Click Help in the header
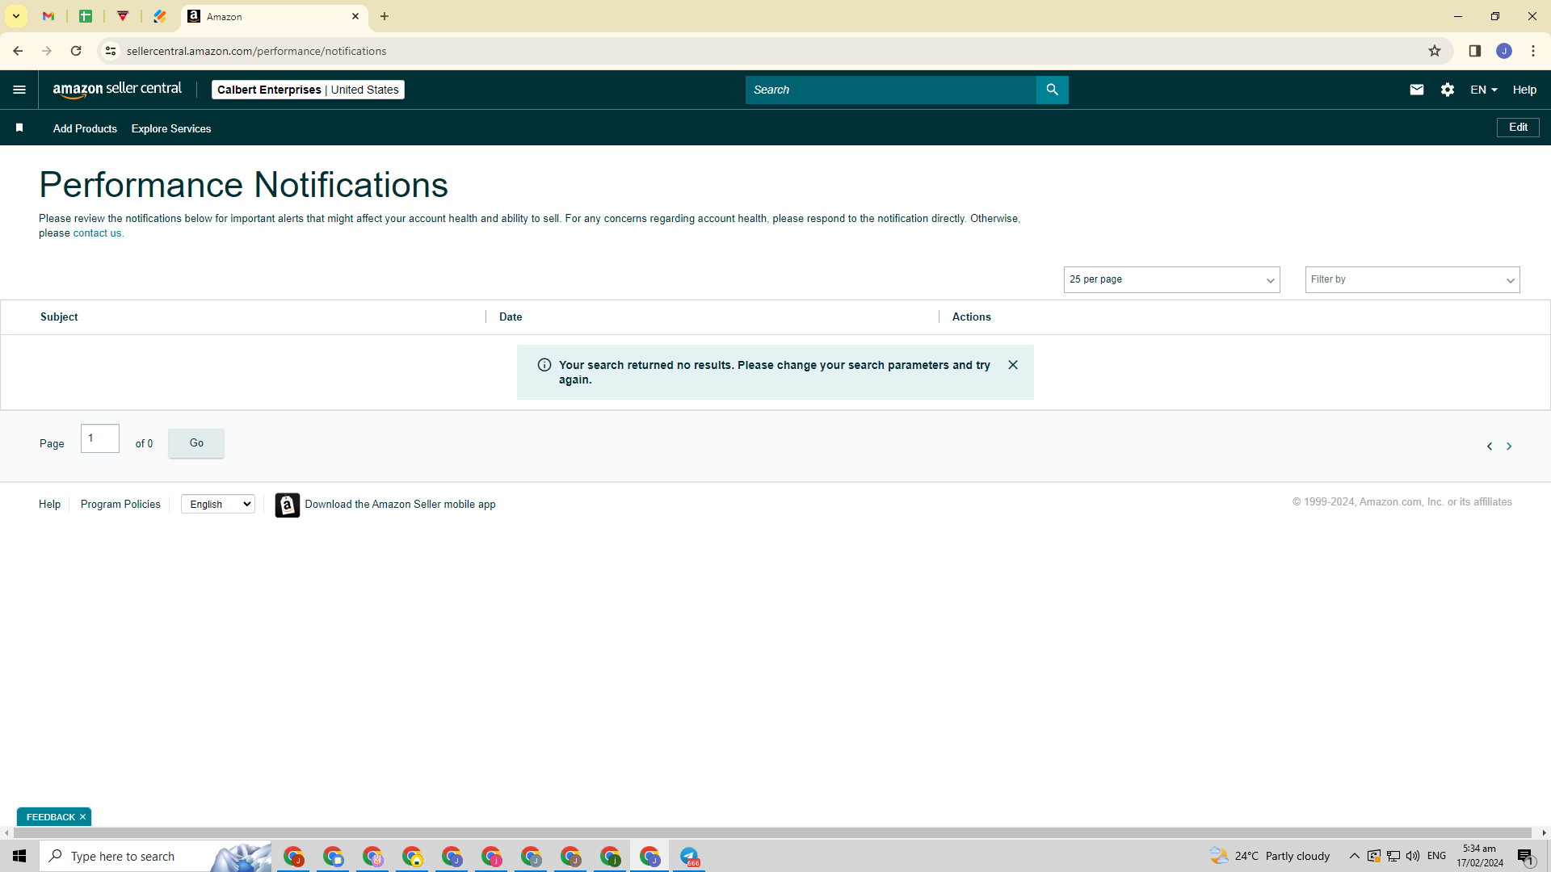Viewport: 1551px width, 872px height. 1524,90
